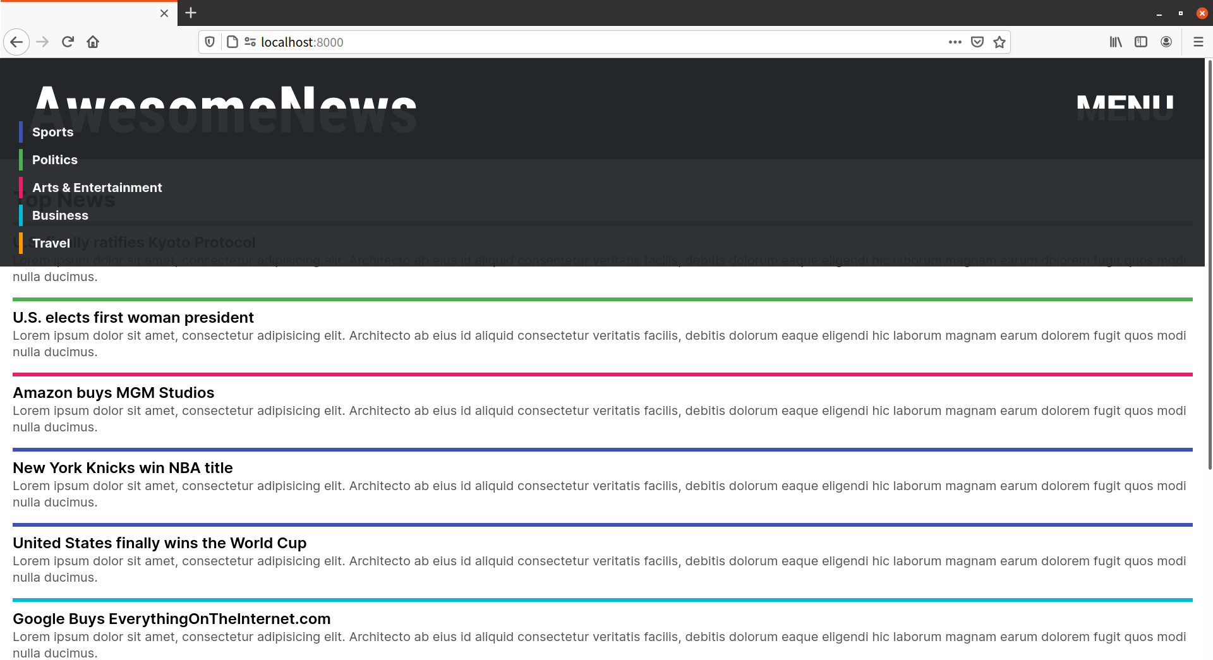Bookmark this page with the star icon
1213x660 pixels.
pyautogui.click(x=999, y=42)
